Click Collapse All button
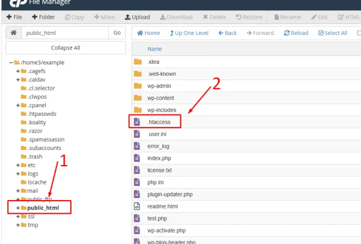The height and width of the screenshot is (244, 361). [x=66, y=48]
